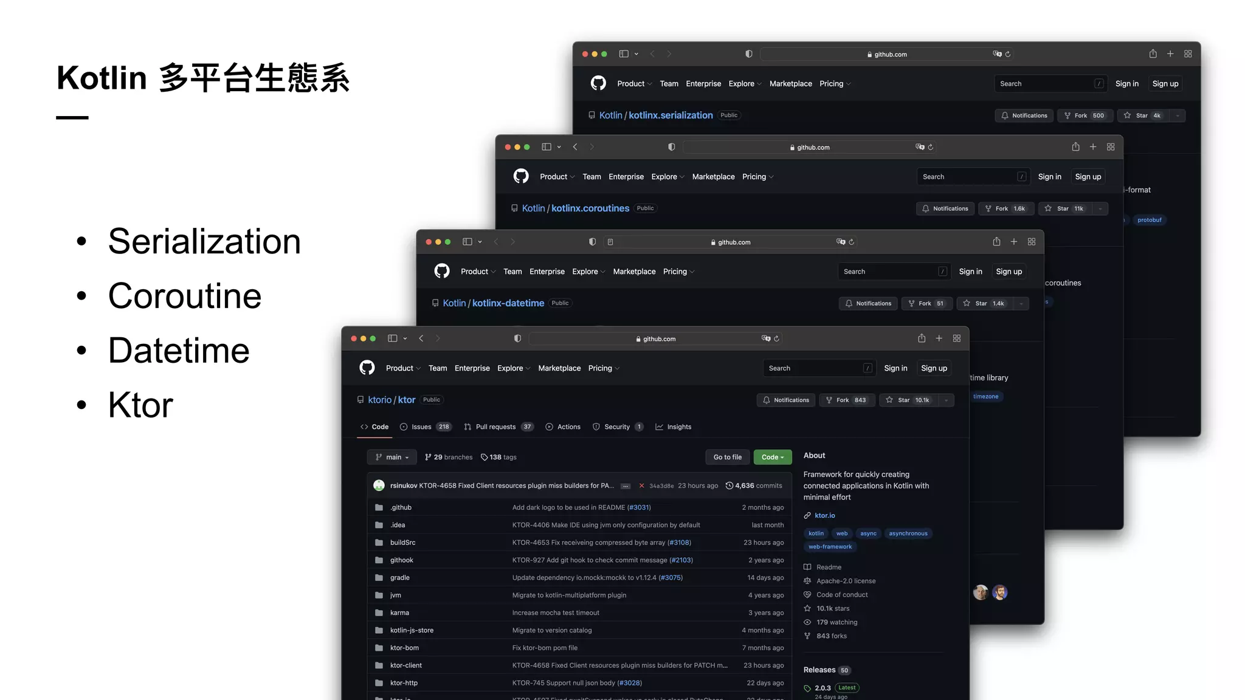
Task: Expand Explore menu in ktor window
Action: click(514, 368)
